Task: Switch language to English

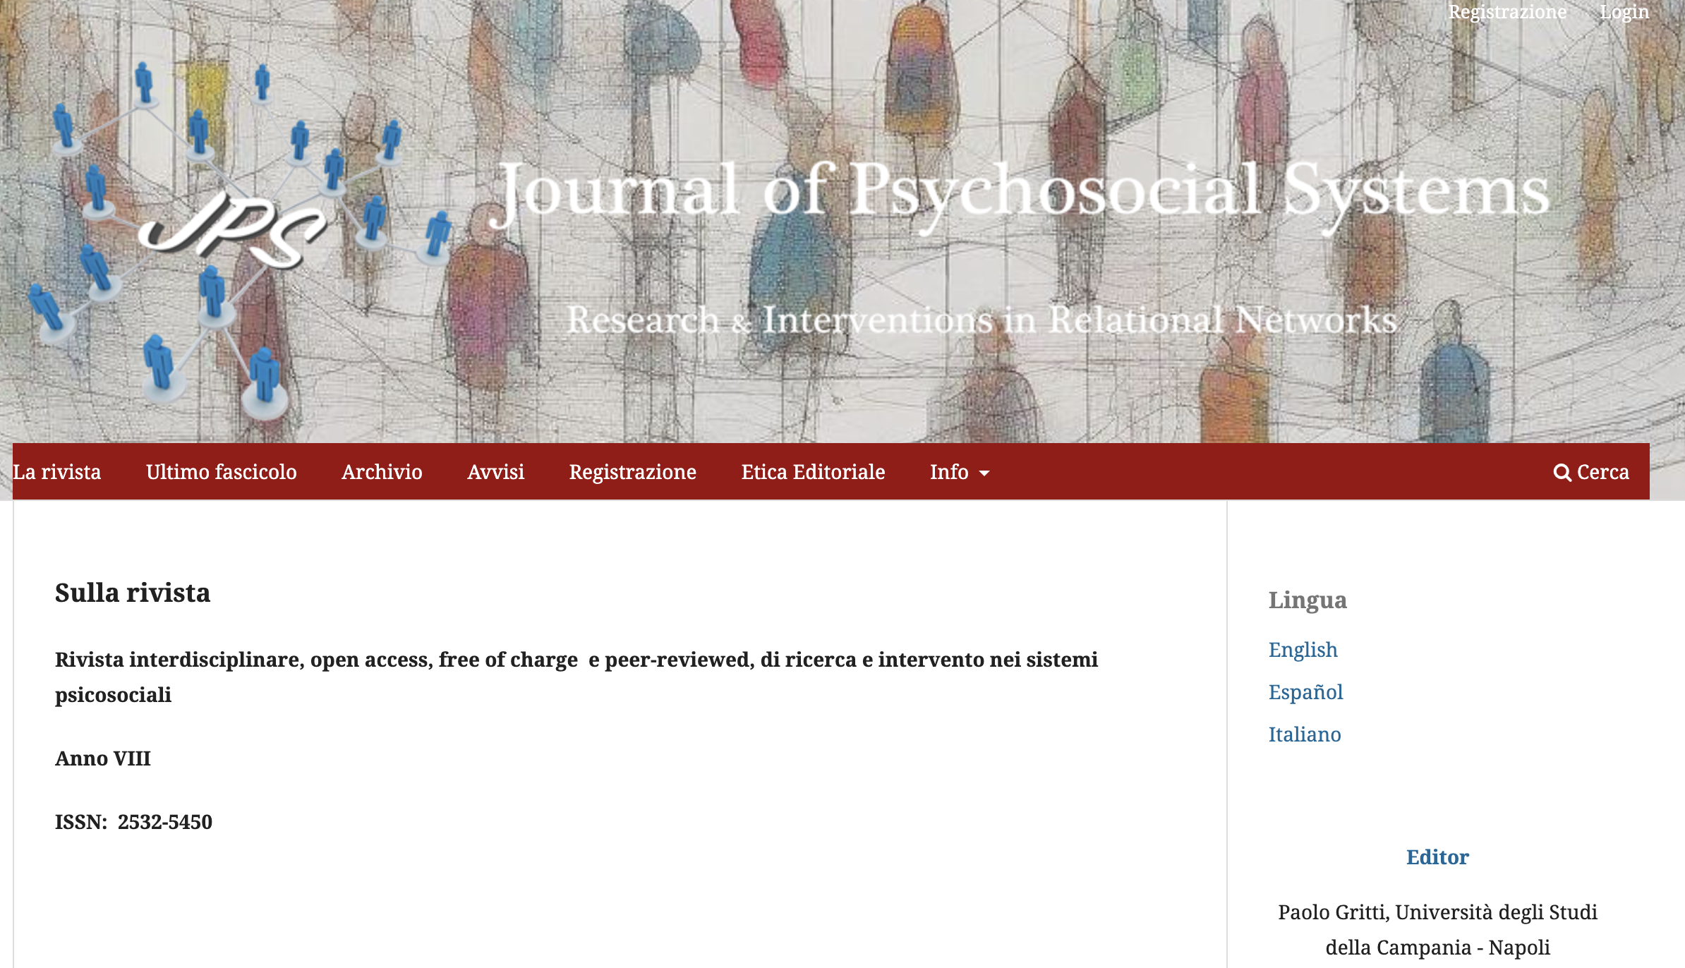Action: click(1303, 650)
